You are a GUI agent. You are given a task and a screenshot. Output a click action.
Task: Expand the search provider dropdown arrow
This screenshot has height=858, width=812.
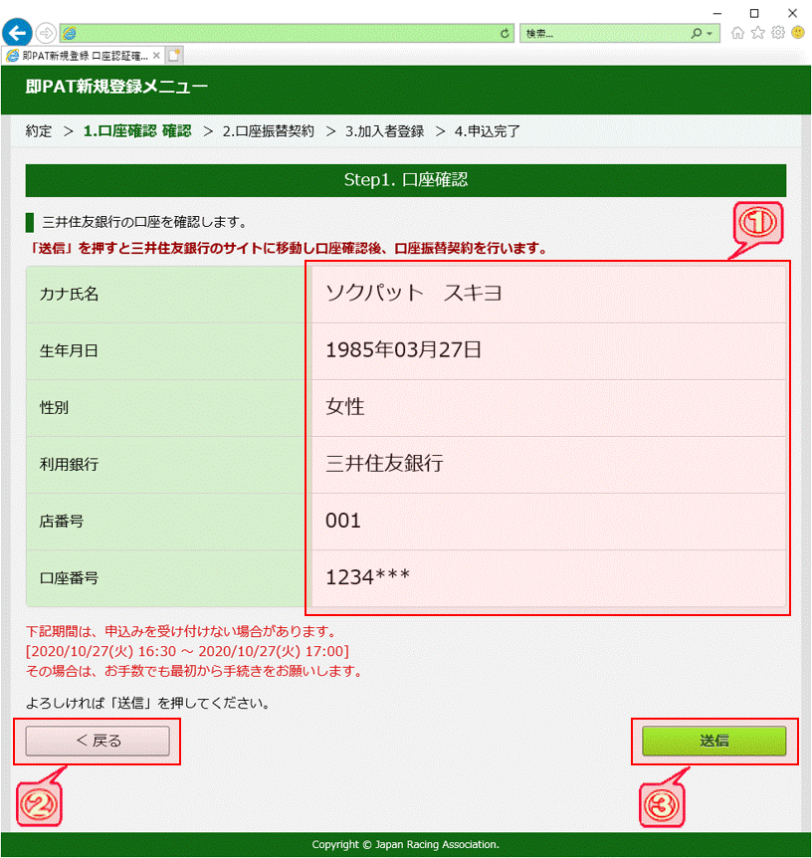tap(710, 33)
